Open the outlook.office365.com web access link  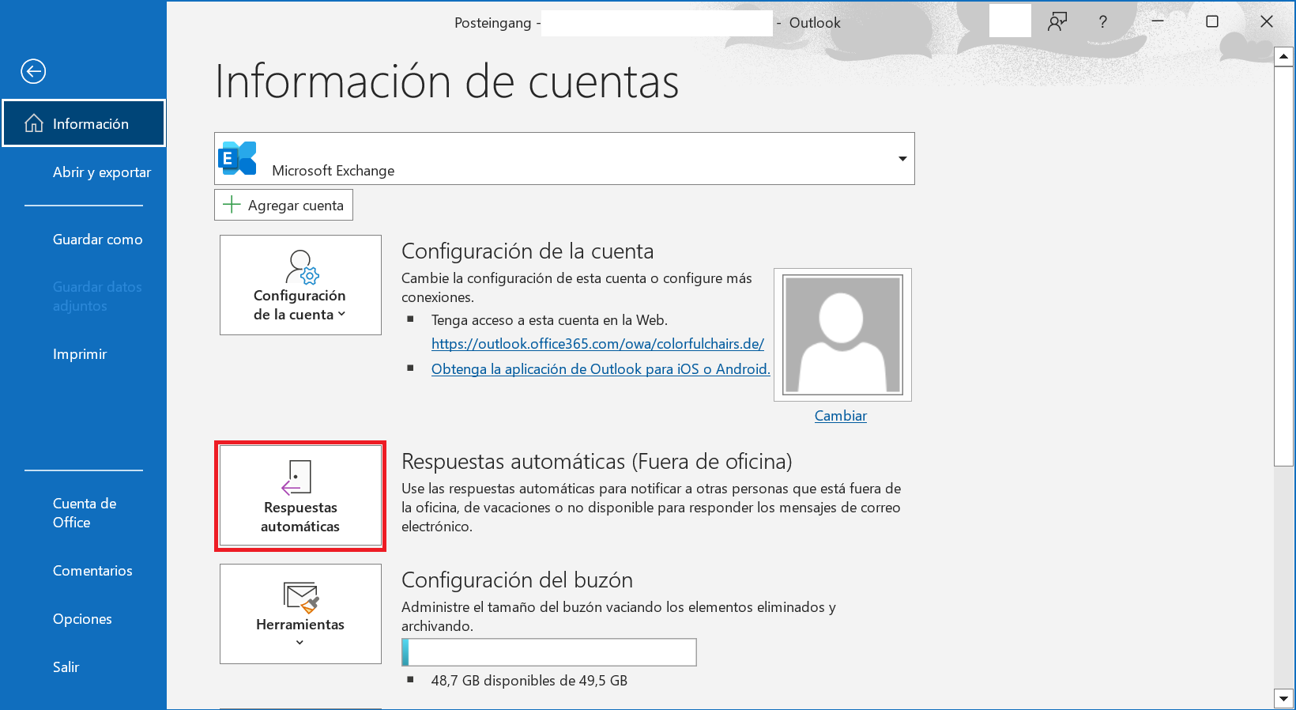[597, 344]
